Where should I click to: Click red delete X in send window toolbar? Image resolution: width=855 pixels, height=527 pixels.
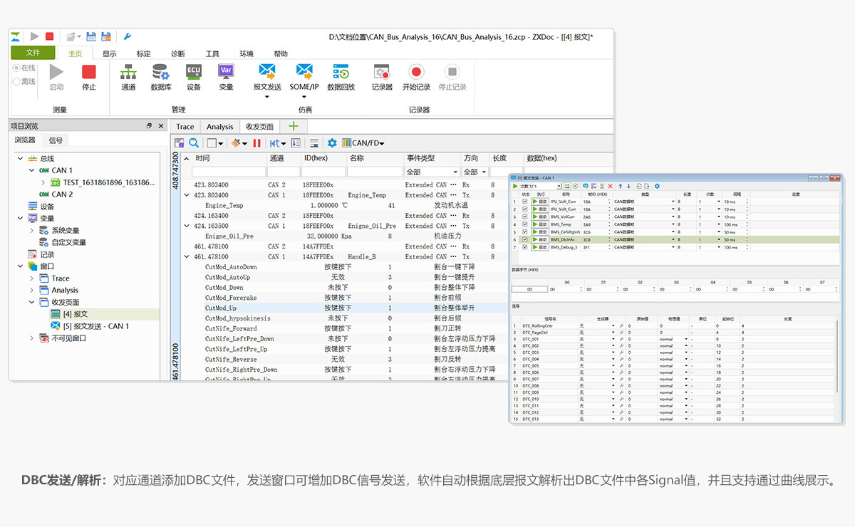click(610, 186)
